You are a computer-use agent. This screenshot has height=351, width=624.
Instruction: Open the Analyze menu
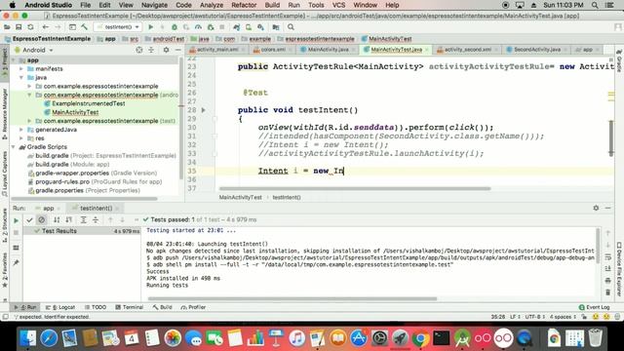[x=212, y=5]
